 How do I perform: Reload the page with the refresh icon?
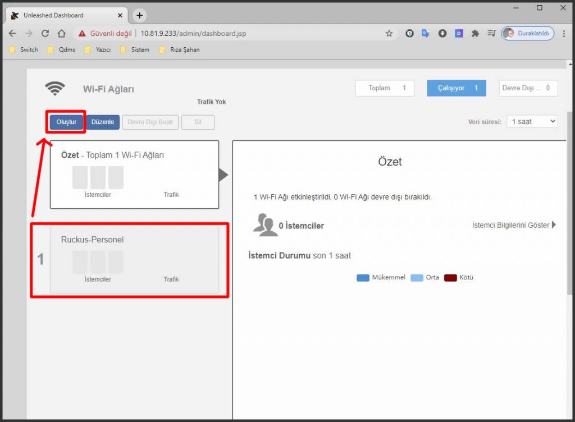pyautogui.click(x=45, y=33)
